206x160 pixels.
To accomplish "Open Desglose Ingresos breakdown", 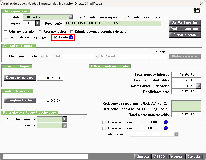I will coord(20,78).
